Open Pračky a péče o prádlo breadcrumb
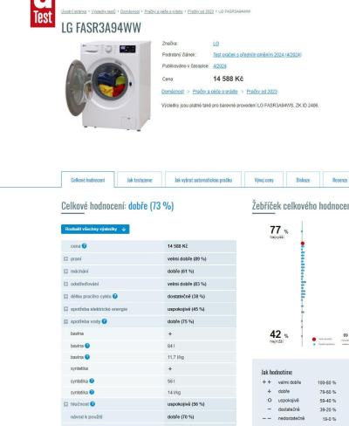This screenshot has width=349, height=426. [x=163, y=11]
